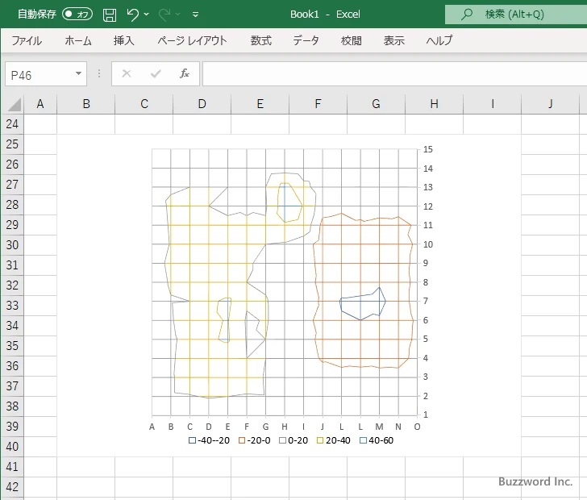The width and height of the screenshot is (587, 500).
Task: Select column H header
Action: coord(435,104)
